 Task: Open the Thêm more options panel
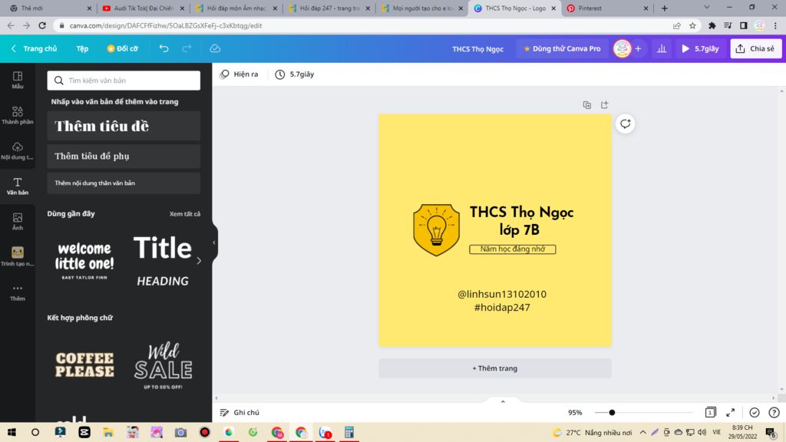[18, 292]
